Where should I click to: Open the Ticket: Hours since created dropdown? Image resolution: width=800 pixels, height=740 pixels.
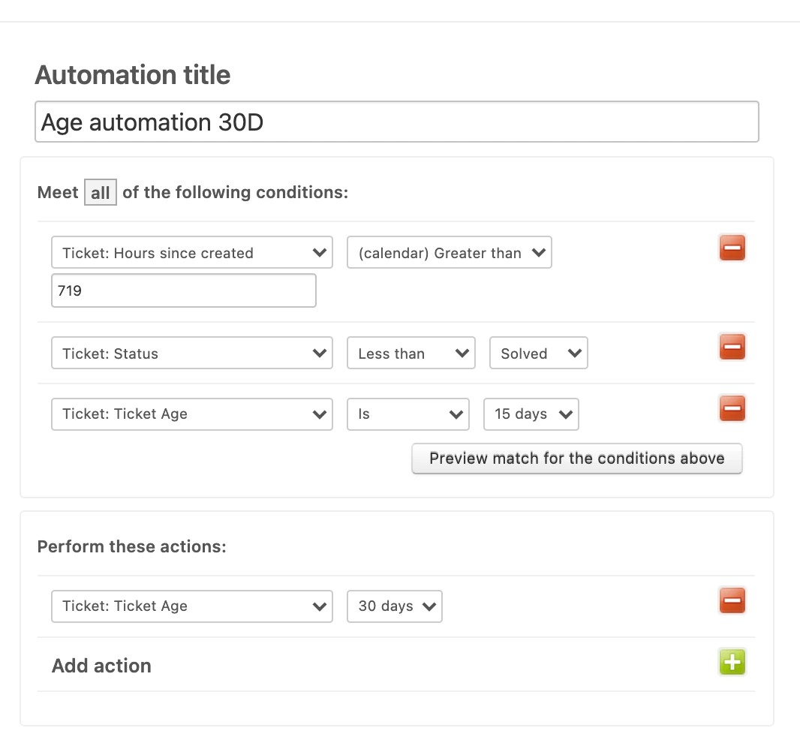click(191, 253)
